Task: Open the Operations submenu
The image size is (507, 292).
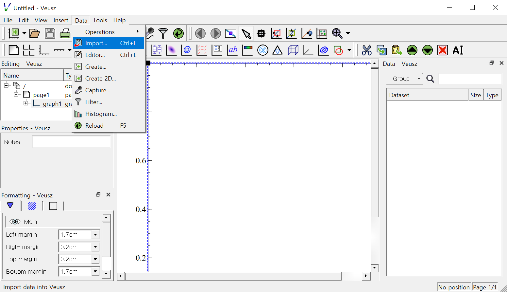Action: (109, 32)
